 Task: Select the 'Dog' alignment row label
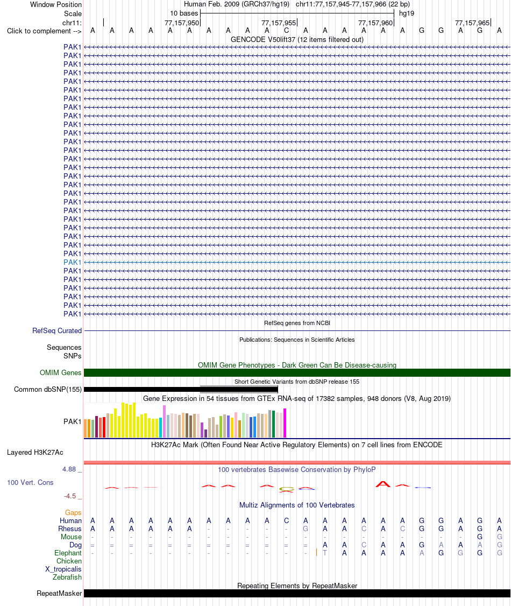coord(76,545)
